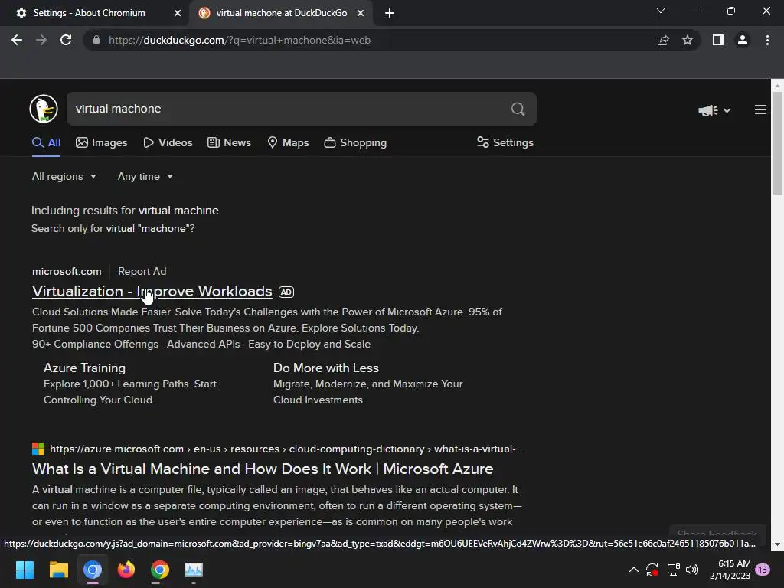
Task: Click the network tray icon
Action: tap(673, 570)
